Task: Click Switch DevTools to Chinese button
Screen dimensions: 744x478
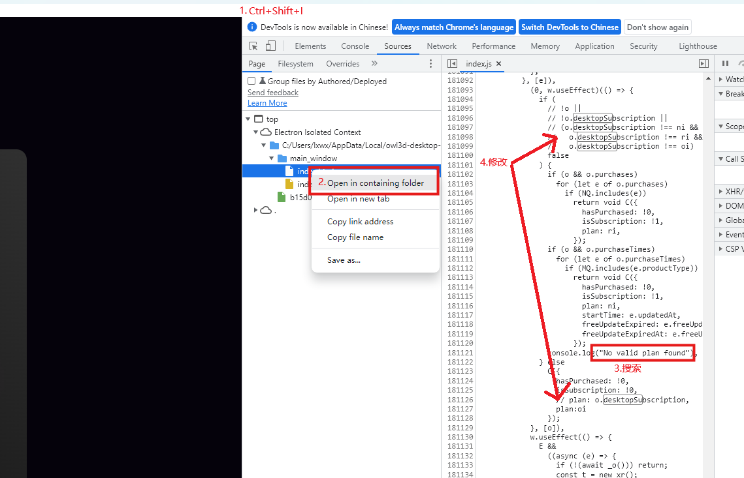Action: point(570,27)
